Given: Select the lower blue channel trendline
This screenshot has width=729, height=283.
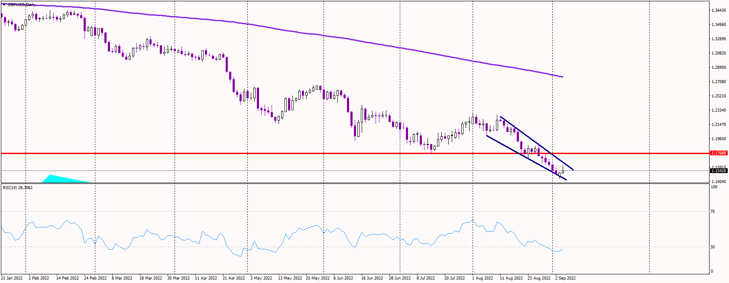Looking at the screenshot, I should pyautogui.click(x=526, y=158).
